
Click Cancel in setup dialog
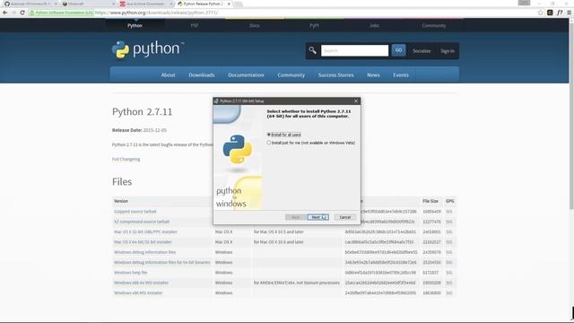pos(344,217)
